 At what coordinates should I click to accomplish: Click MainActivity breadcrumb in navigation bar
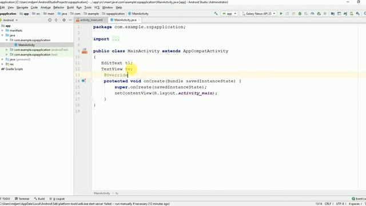138,14
